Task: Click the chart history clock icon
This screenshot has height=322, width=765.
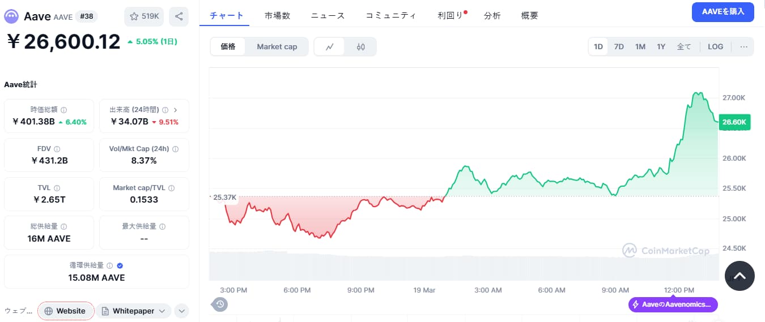Action: click(220, 304)
